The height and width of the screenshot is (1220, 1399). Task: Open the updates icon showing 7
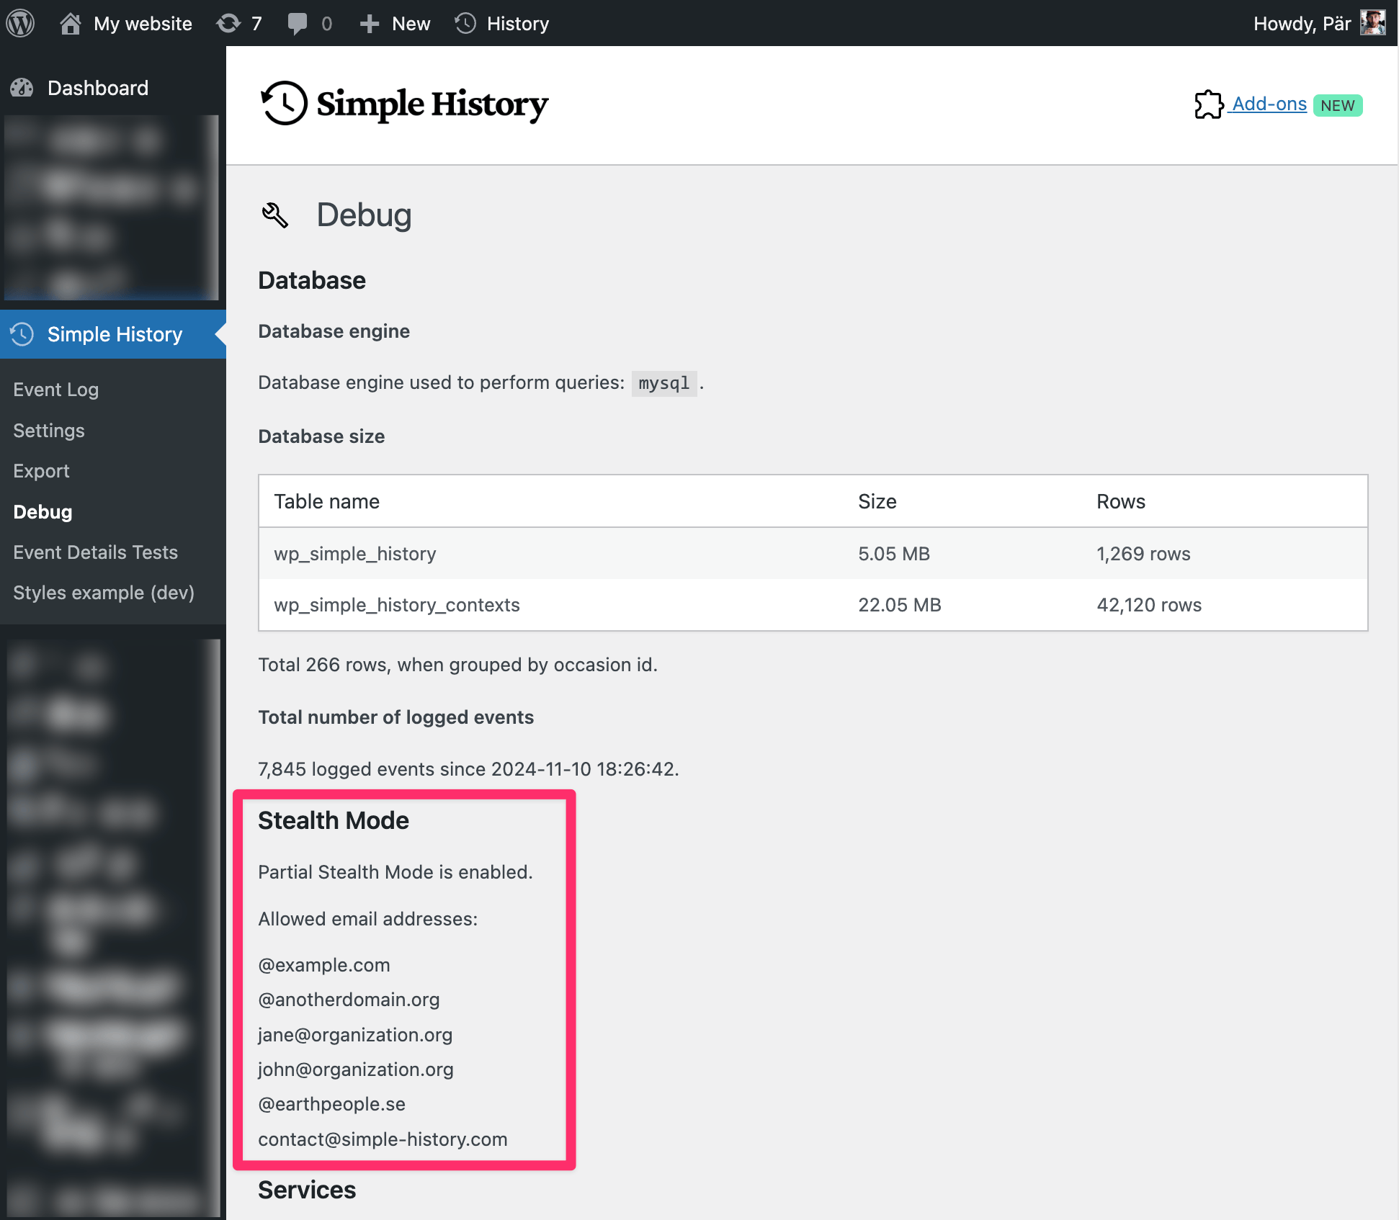[x=229, y=23]
